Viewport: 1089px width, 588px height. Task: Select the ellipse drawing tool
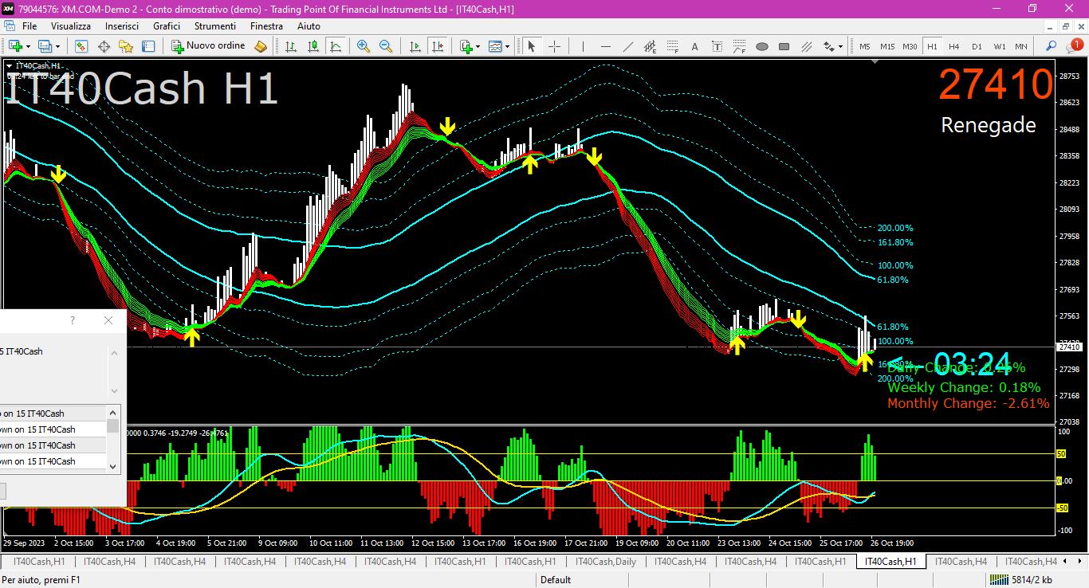point(761,46)
